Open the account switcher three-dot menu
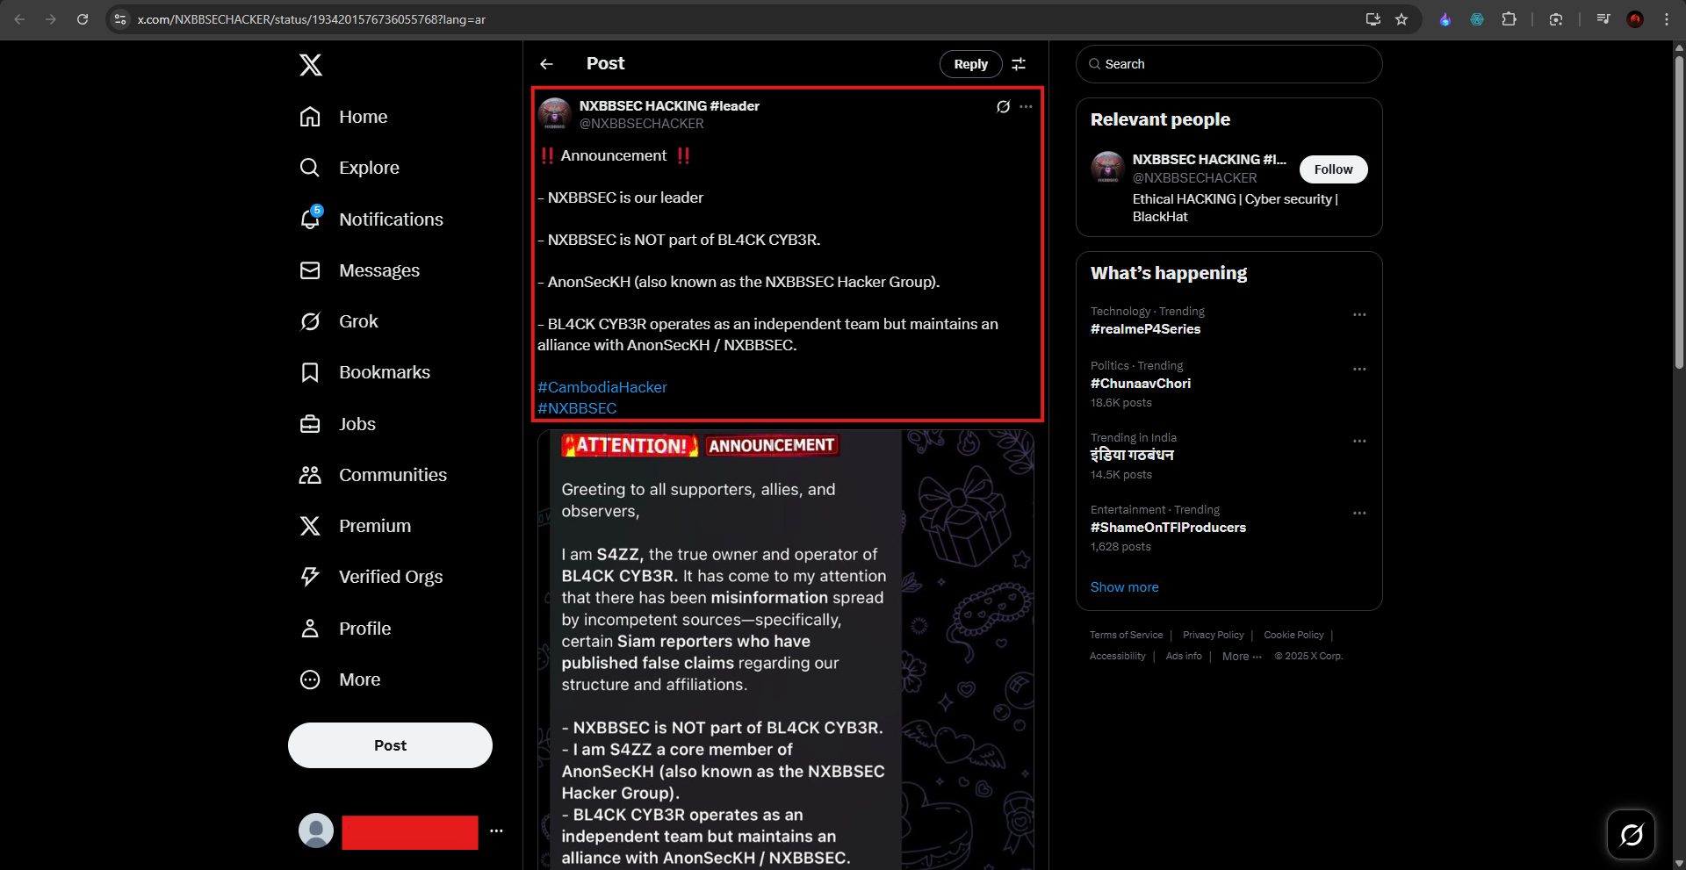The image size is (1686, 870). 496,830
